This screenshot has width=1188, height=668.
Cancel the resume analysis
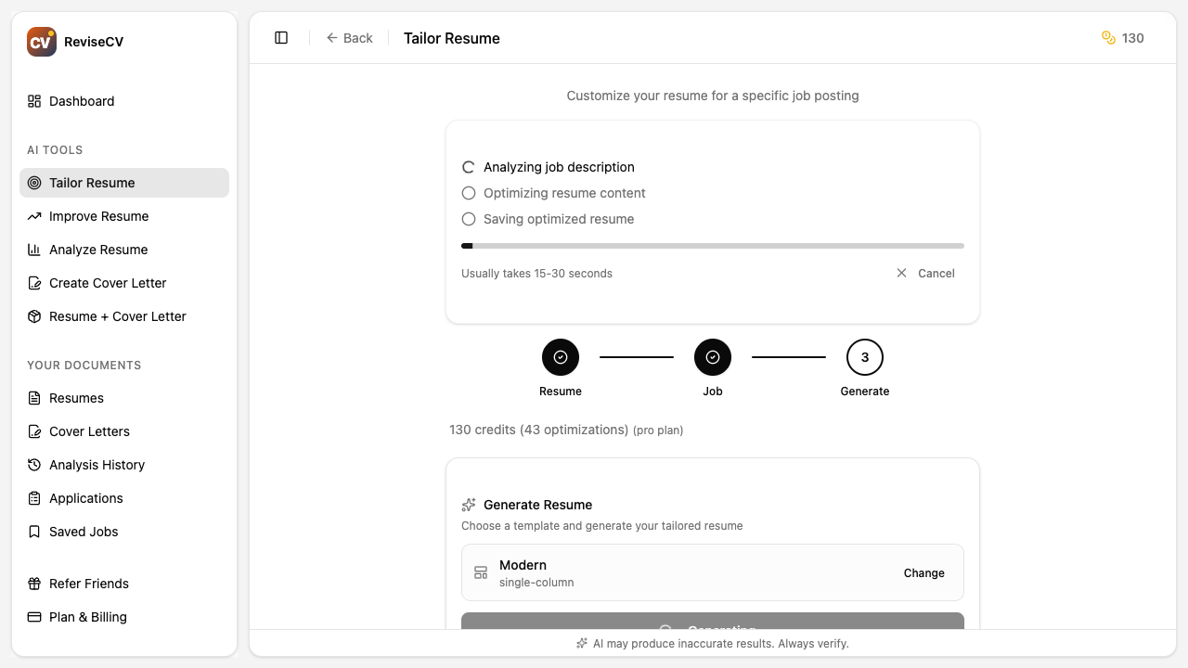925,274
